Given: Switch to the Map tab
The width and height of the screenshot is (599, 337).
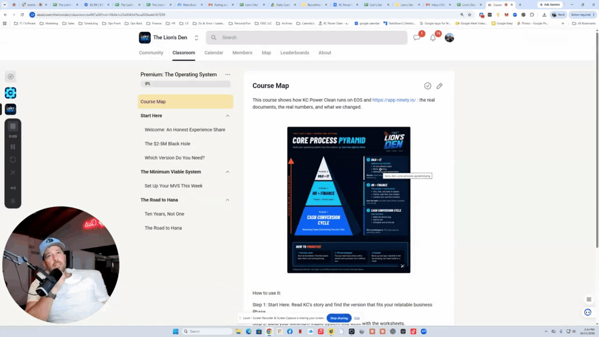Looking at the screenshot, I should (x=266, y=53).
